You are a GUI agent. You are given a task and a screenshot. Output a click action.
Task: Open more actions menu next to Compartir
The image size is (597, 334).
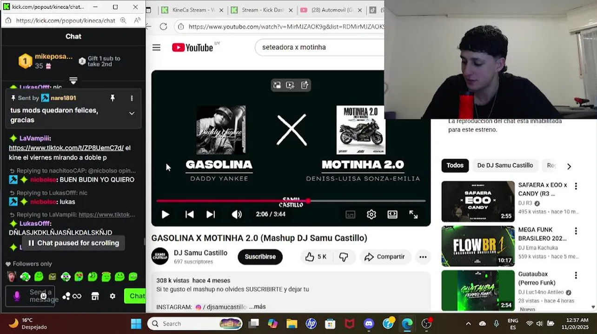pos(423,257)
